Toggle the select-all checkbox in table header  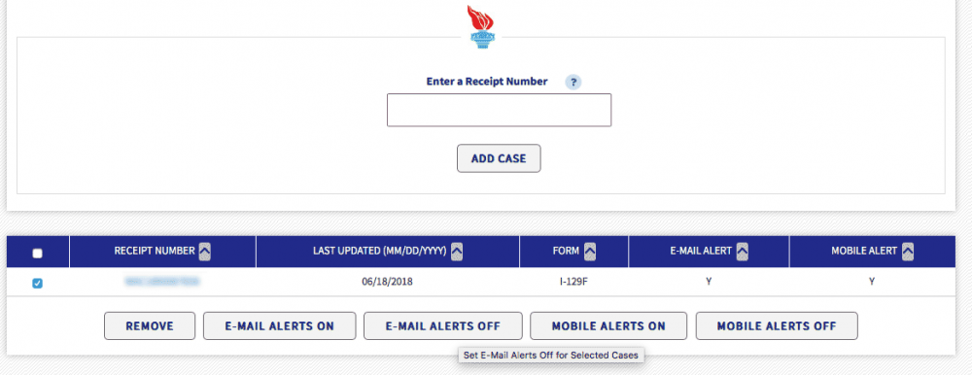click(37, 253)
